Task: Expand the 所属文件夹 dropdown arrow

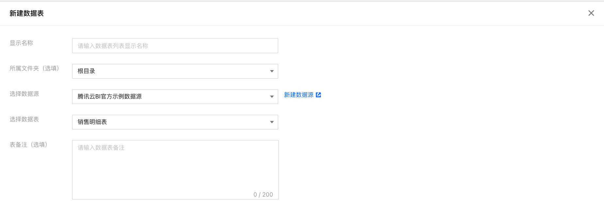Action: point(272,71)
